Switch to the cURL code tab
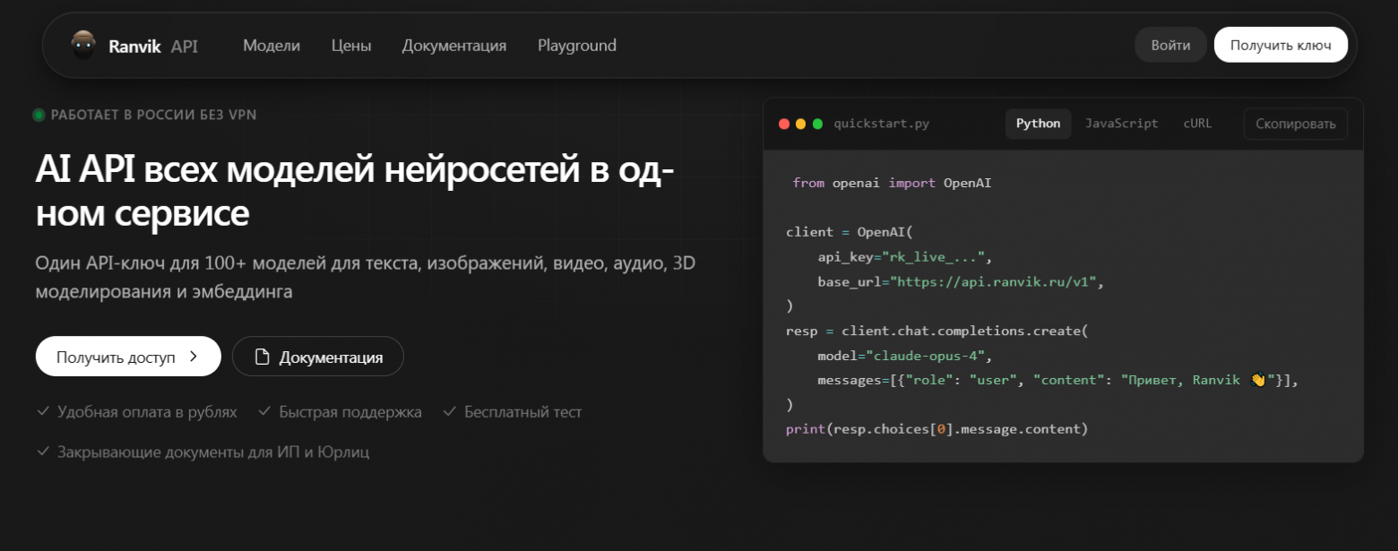 click(1197, 124)
